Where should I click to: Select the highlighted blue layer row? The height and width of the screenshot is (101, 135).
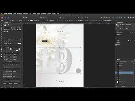(125, 73)
